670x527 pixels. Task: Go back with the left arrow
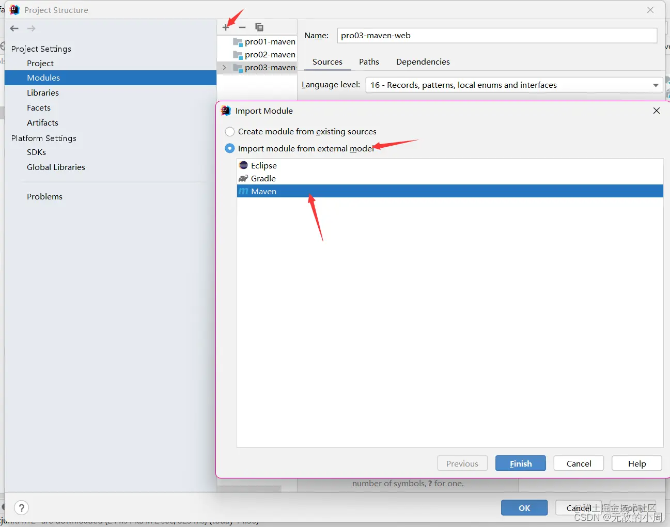14,28
